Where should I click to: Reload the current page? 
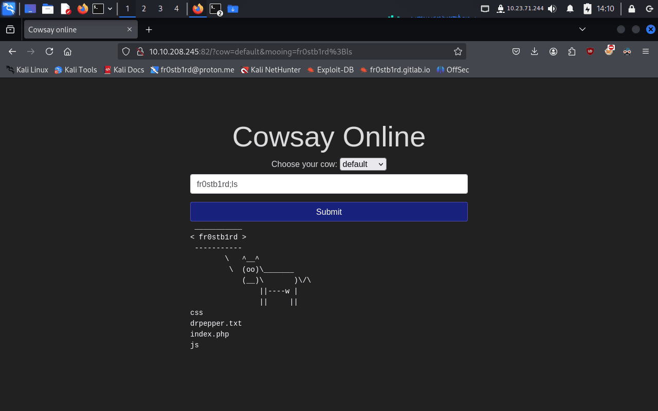[x=49, y=51]
